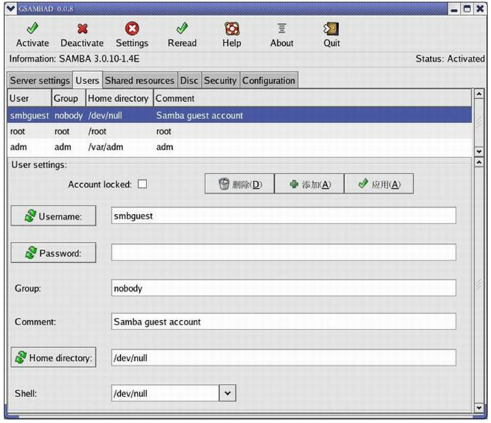Switch to the Server settings tab
Image resolution: width=491 pixels, height=423 pixels.
coord(40,81)
